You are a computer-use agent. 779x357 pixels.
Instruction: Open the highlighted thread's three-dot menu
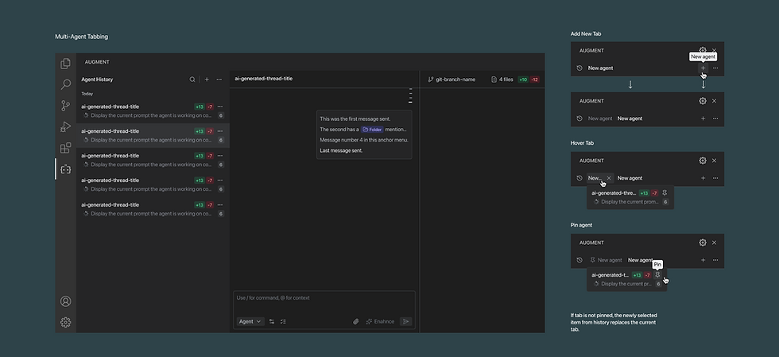(x=220, y=131)
